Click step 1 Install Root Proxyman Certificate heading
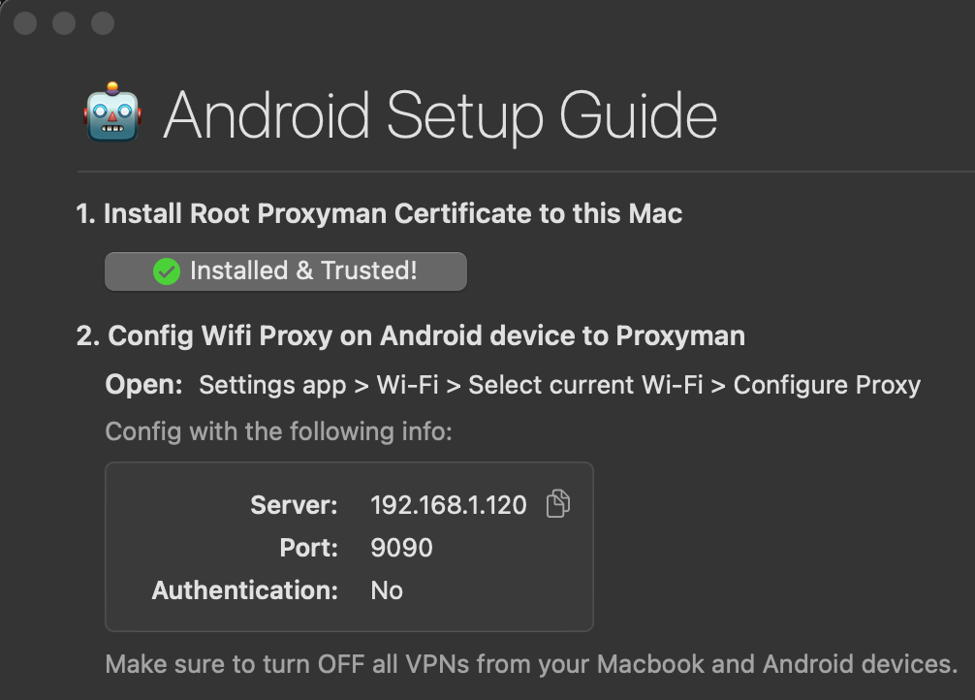 379,213
